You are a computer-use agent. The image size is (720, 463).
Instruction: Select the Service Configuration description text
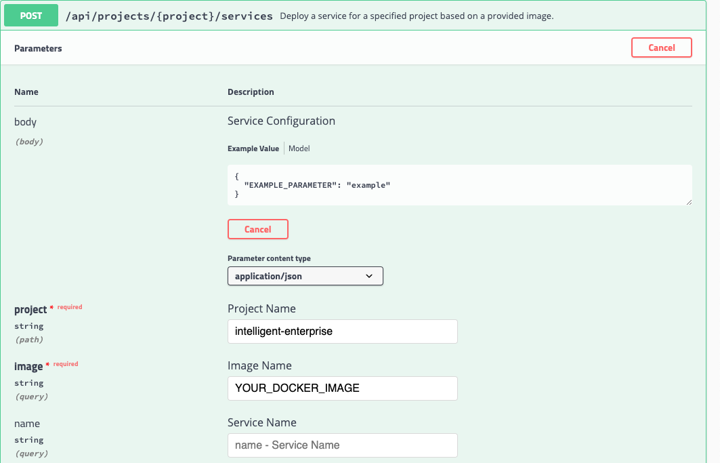click(281, 121)
